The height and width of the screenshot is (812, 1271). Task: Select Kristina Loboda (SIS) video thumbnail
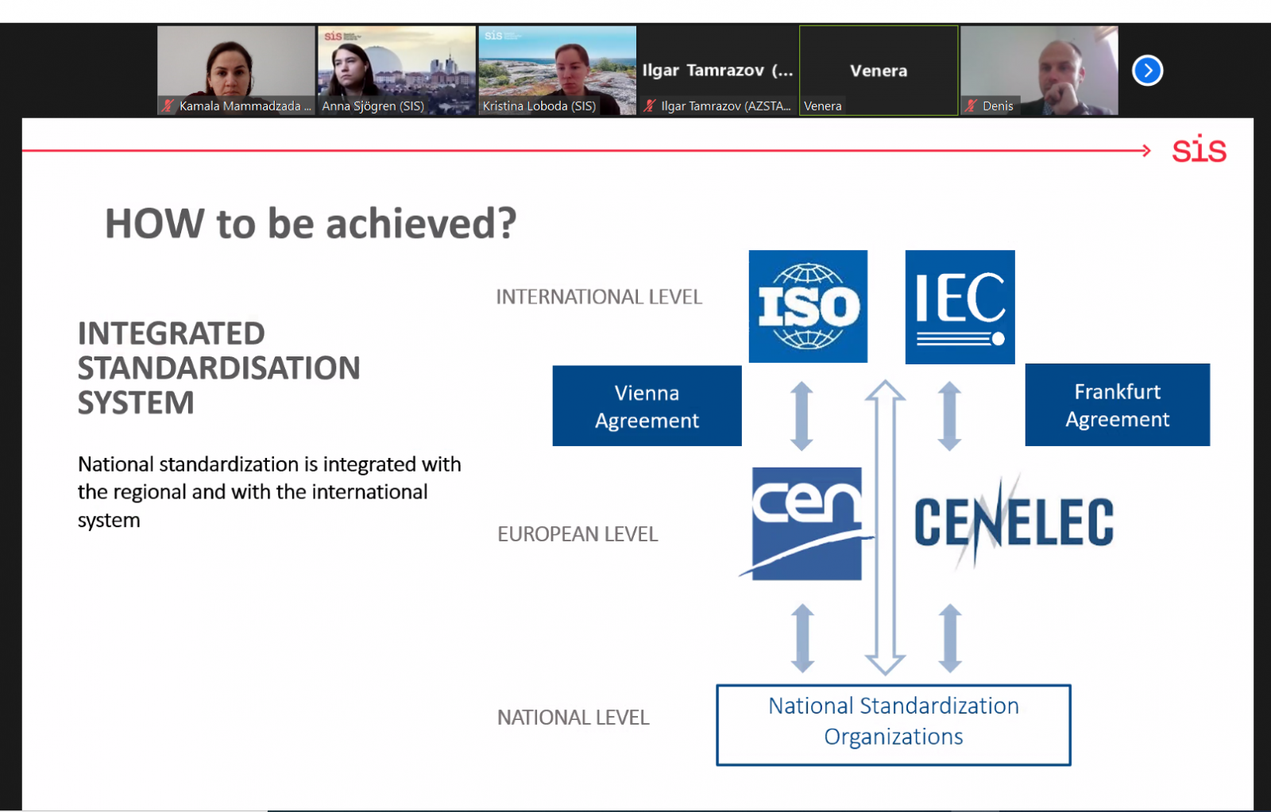[557, 71]
